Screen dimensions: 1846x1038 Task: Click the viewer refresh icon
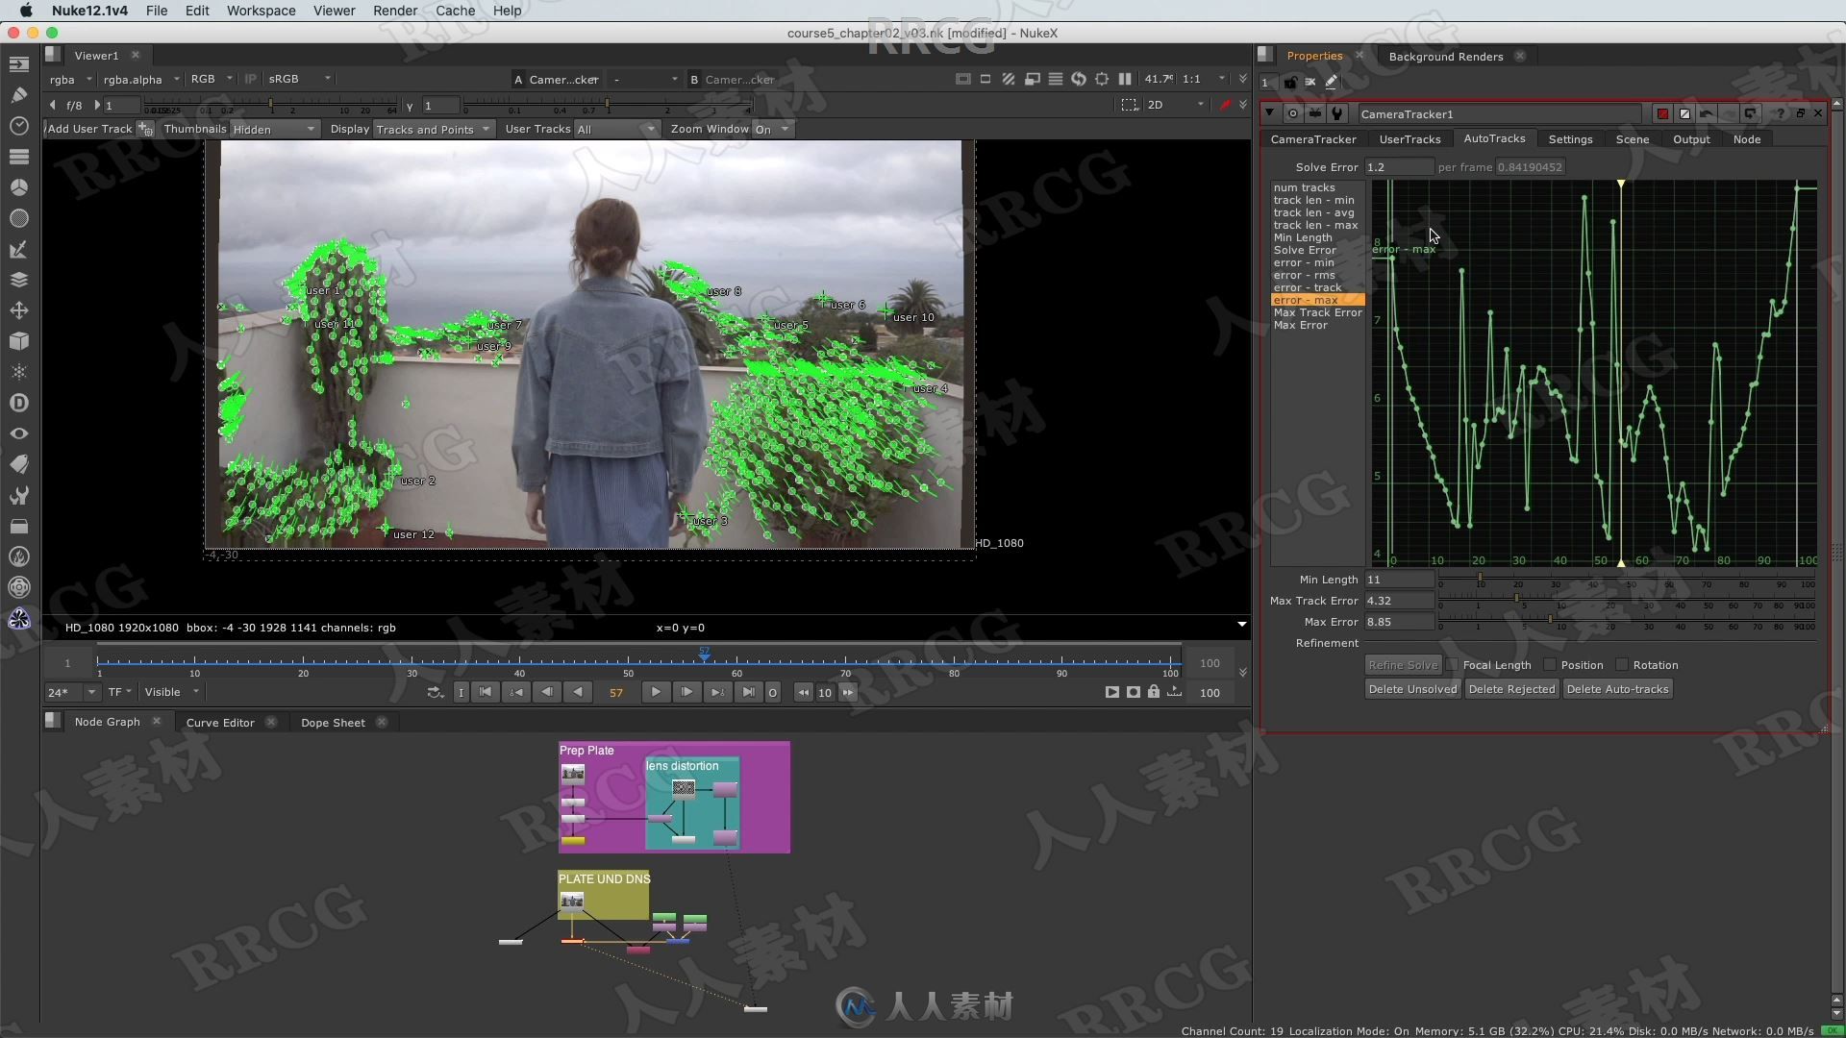click(1079, 79)
